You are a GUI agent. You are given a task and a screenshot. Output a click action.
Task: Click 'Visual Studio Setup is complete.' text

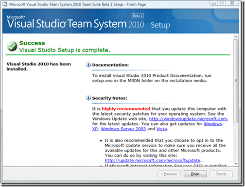point(65,50)
